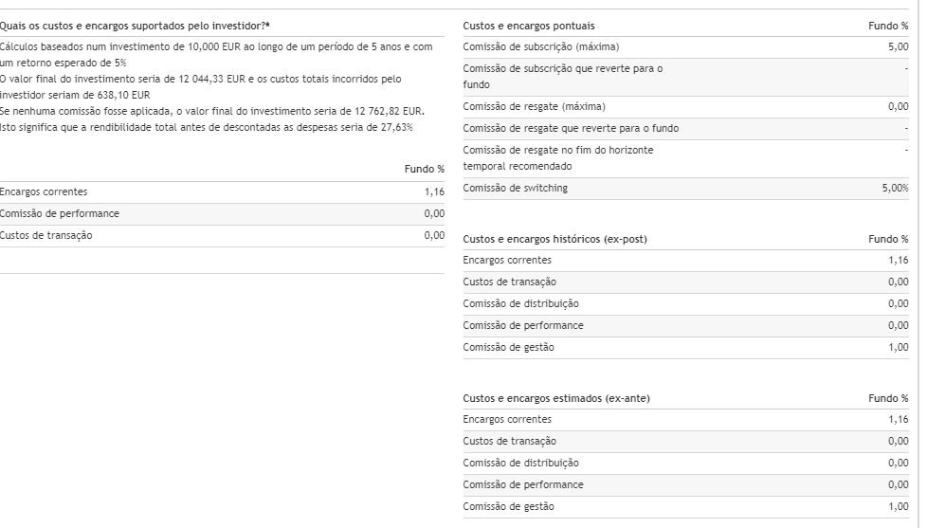Select 'Comissão de gestão' in the ex-post table
The image size is (927, 528).
(508, 347)
